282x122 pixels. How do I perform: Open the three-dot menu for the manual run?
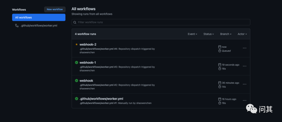pos(244,101)
